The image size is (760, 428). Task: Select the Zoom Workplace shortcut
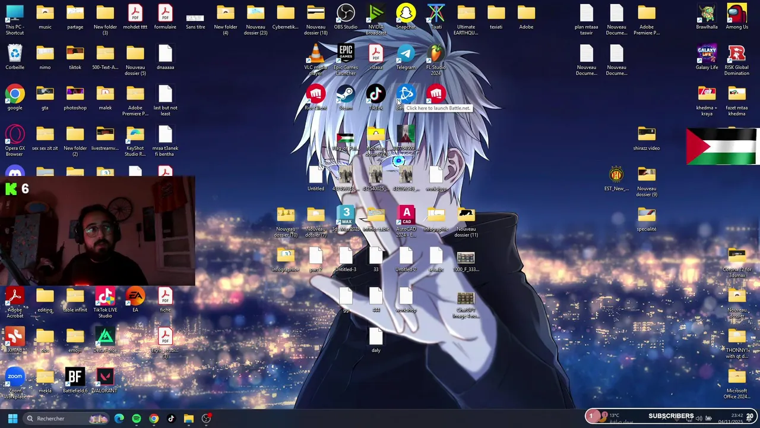tap(15, 383)
